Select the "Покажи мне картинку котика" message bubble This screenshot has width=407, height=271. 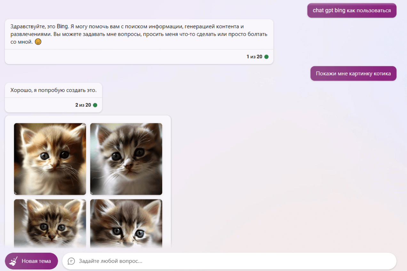pyautogui.click(x=353, y=74)
